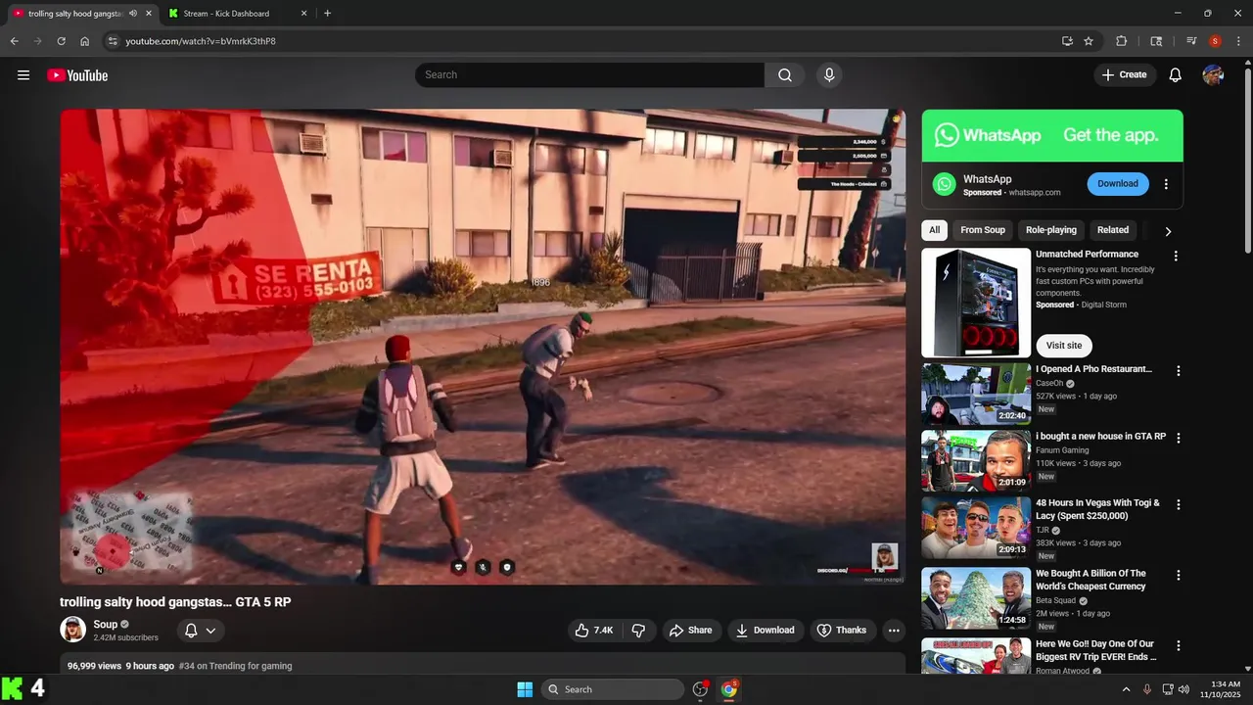Click Share under the video
Screen dimensions: 1253x705
click(691, 631)
